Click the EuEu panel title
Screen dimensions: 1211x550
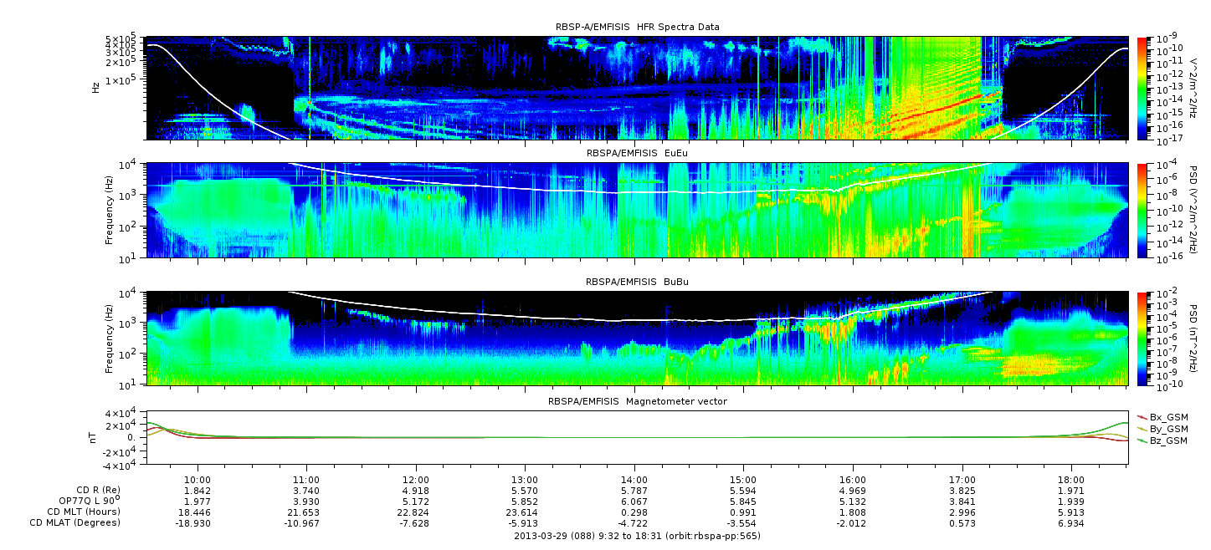[637, 155]
